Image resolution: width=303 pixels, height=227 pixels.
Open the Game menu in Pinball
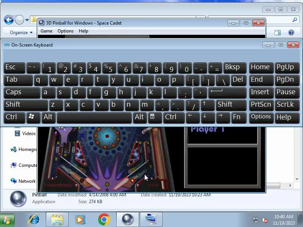[x=46, y=31]
